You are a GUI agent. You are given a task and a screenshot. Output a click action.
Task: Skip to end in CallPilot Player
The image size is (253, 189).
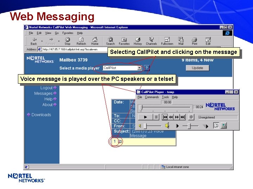pos(183,117)
